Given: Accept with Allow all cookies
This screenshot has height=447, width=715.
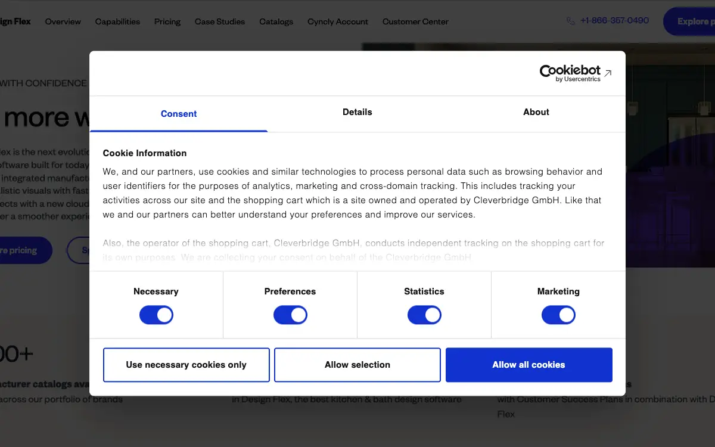Looking at the screenshot, I should [529, 365].
